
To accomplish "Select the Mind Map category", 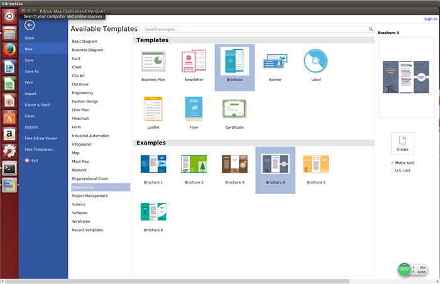I will [101, 161].
